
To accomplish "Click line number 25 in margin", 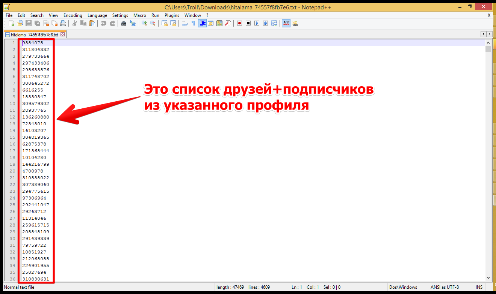I will pyautogui.click(x=13, y=205).
